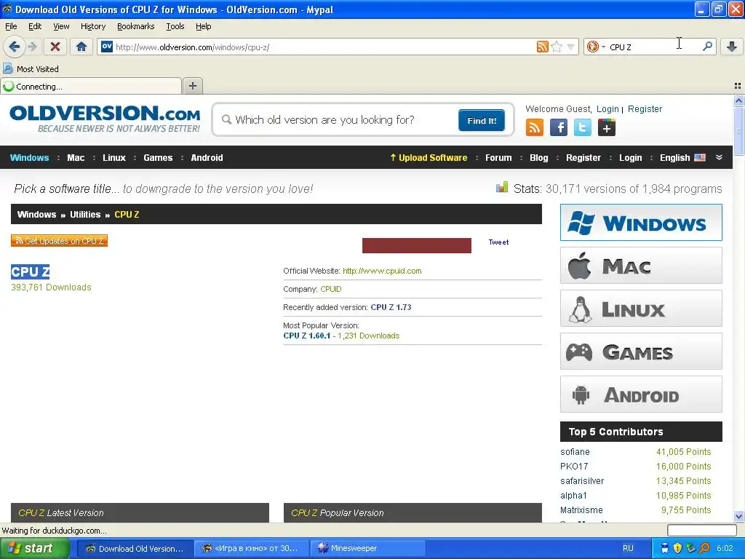The image size is (745, 559).
Task: Open a new tab with the plus button
Action: [x=192, y=86]
